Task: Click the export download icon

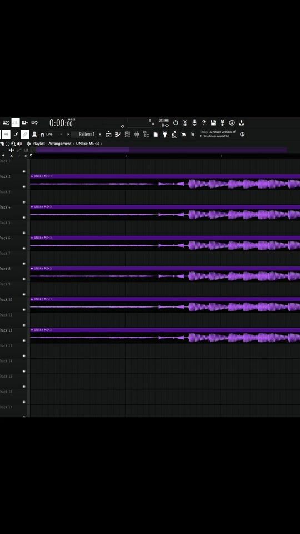Action: pos(241,122)
